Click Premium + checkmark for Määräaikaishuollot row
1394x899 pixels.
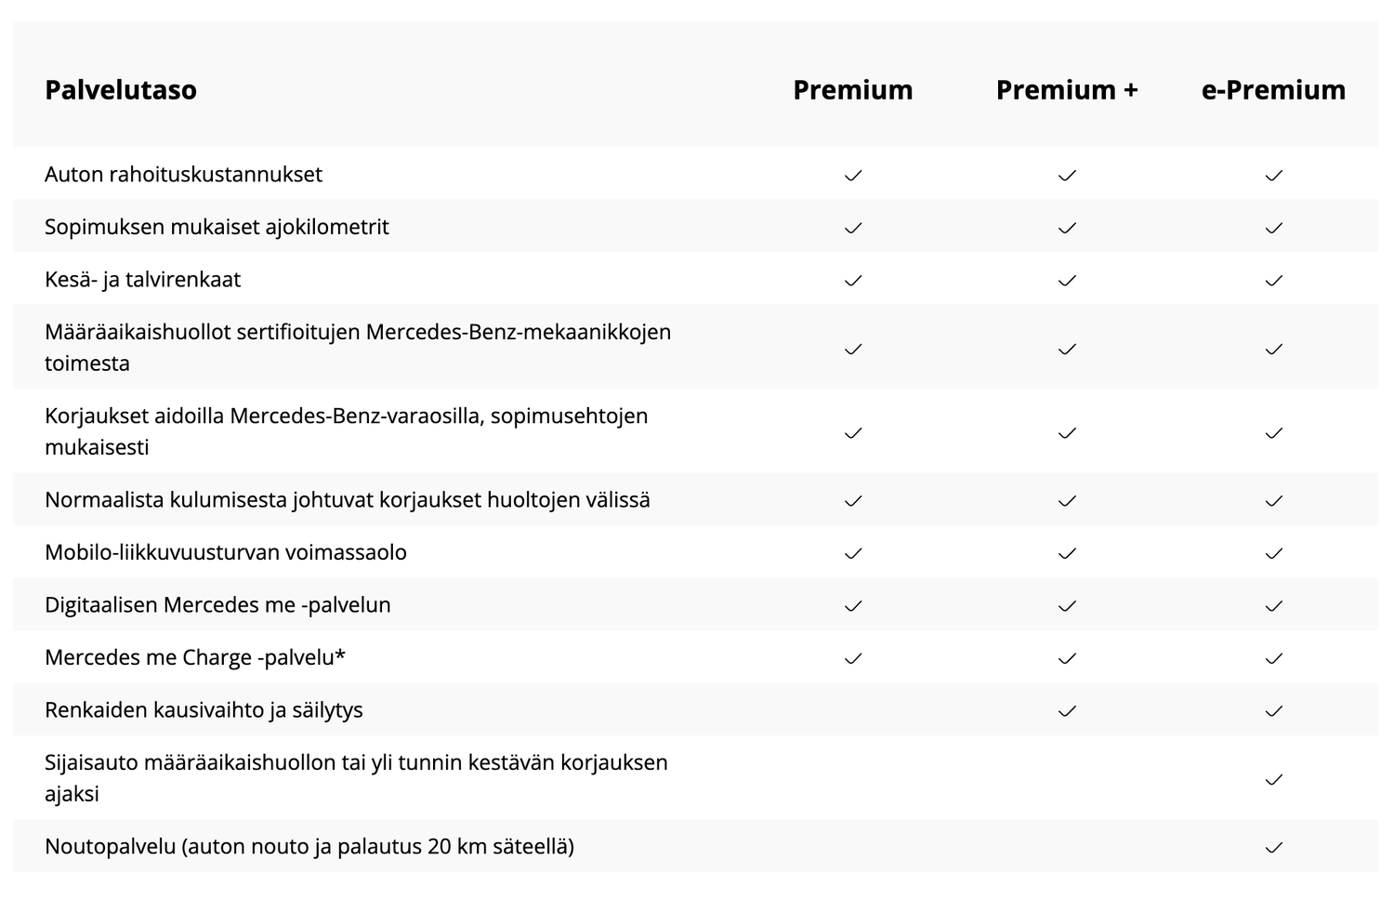pos(1067,349)
